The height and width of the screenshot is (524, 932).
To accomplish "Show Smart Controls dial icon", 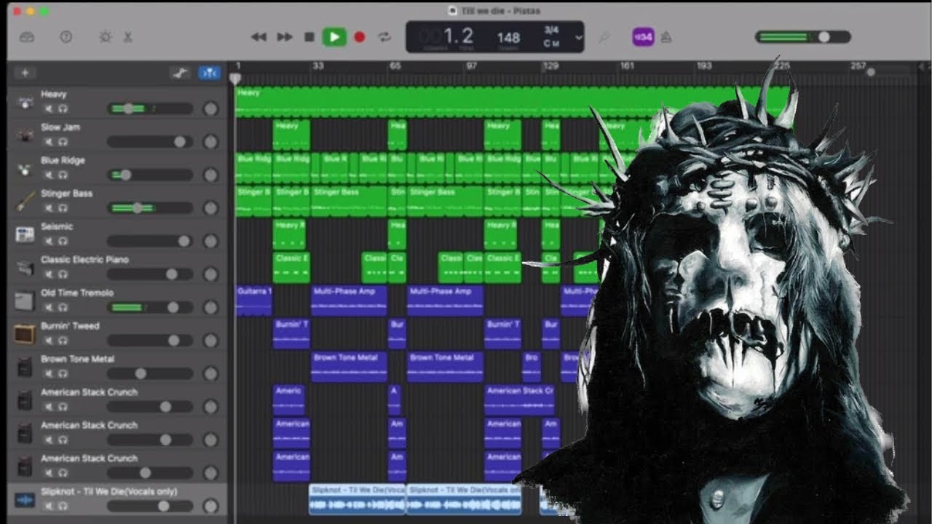I will pyautogui.click(x=106, y=37).
